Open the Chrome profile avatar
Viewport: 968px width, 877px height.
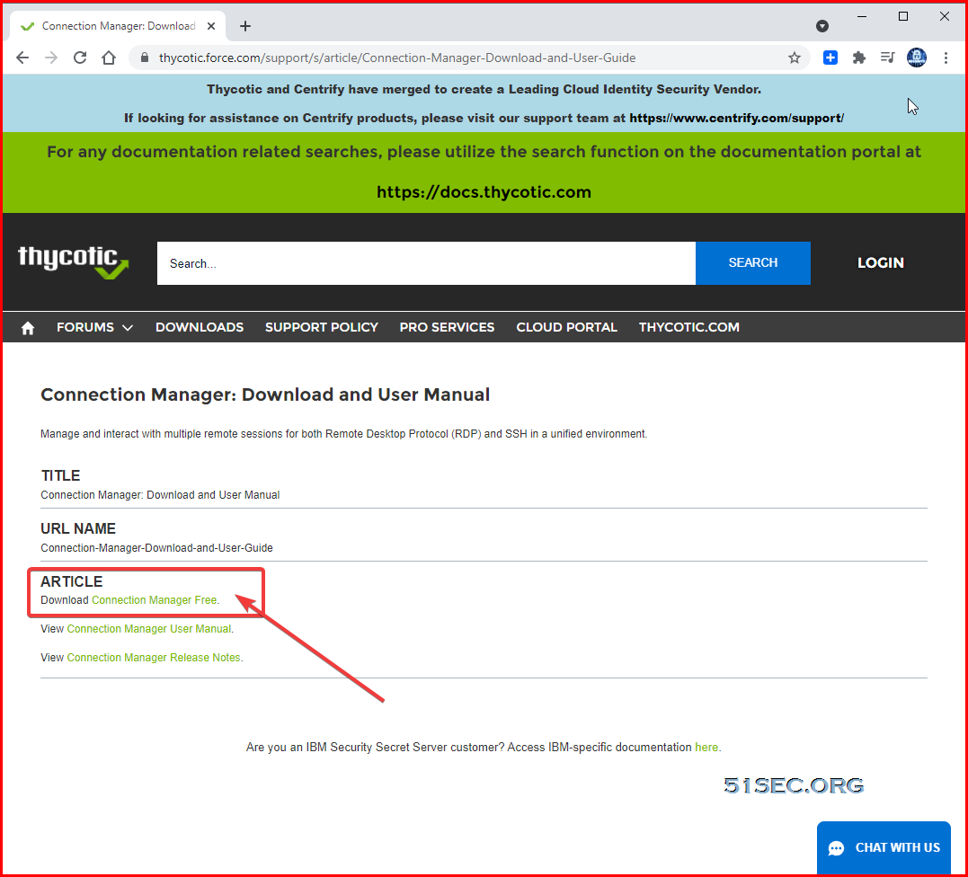[917, 58]
